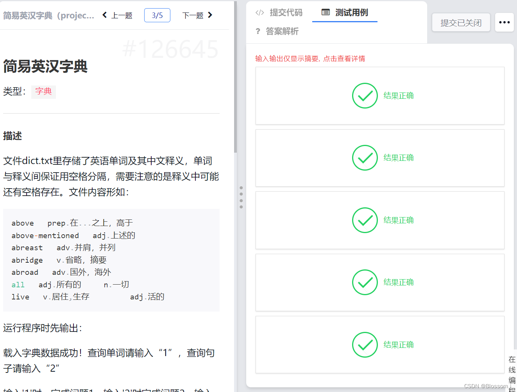The width and height of the screenshot is (517, 392).
Task: Click the 描述 section heading
Action: point(13,136)
